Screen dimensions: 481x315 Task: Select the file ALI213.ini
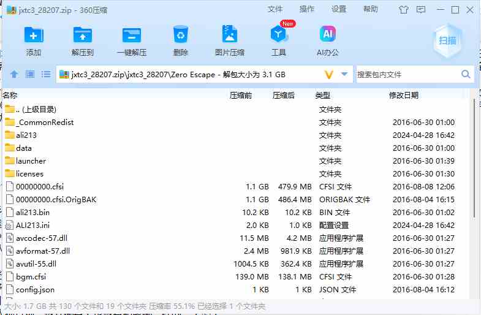236,226
